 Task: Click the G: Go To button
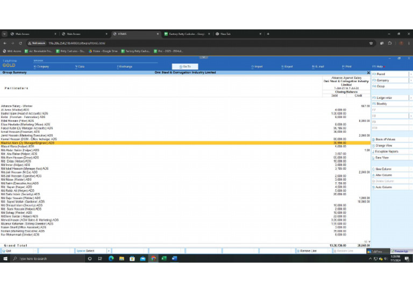coord(185,67)
